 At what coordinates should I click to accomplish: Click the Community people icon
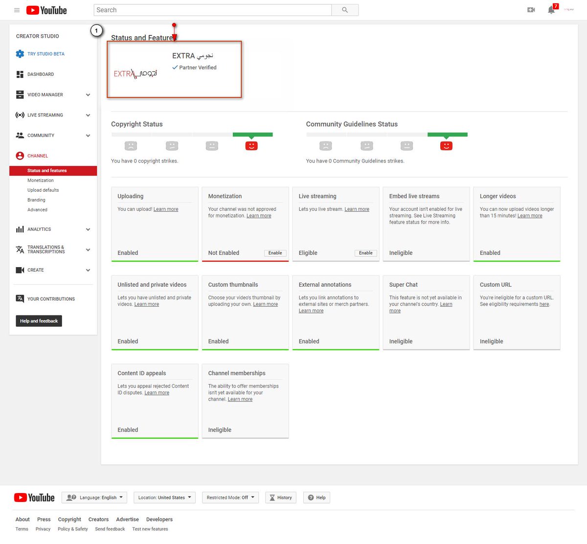coord(20,136)
